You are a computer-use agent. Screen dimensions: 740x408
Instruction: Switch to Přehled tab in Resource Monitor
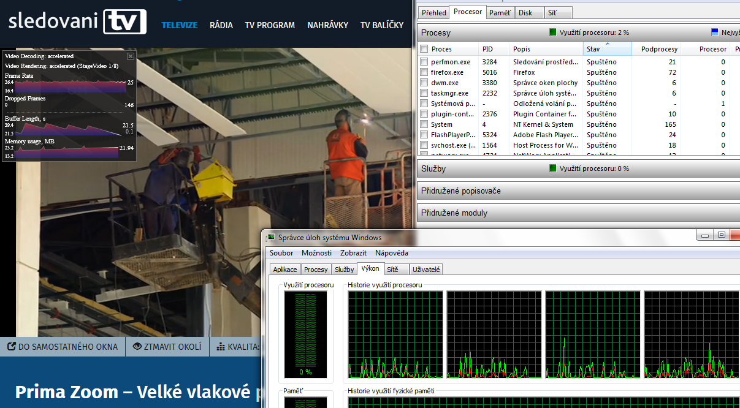tap(434, 12)
